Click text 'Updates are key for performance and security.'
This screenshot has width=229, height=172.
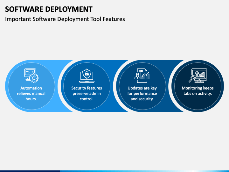coord(142,93)
